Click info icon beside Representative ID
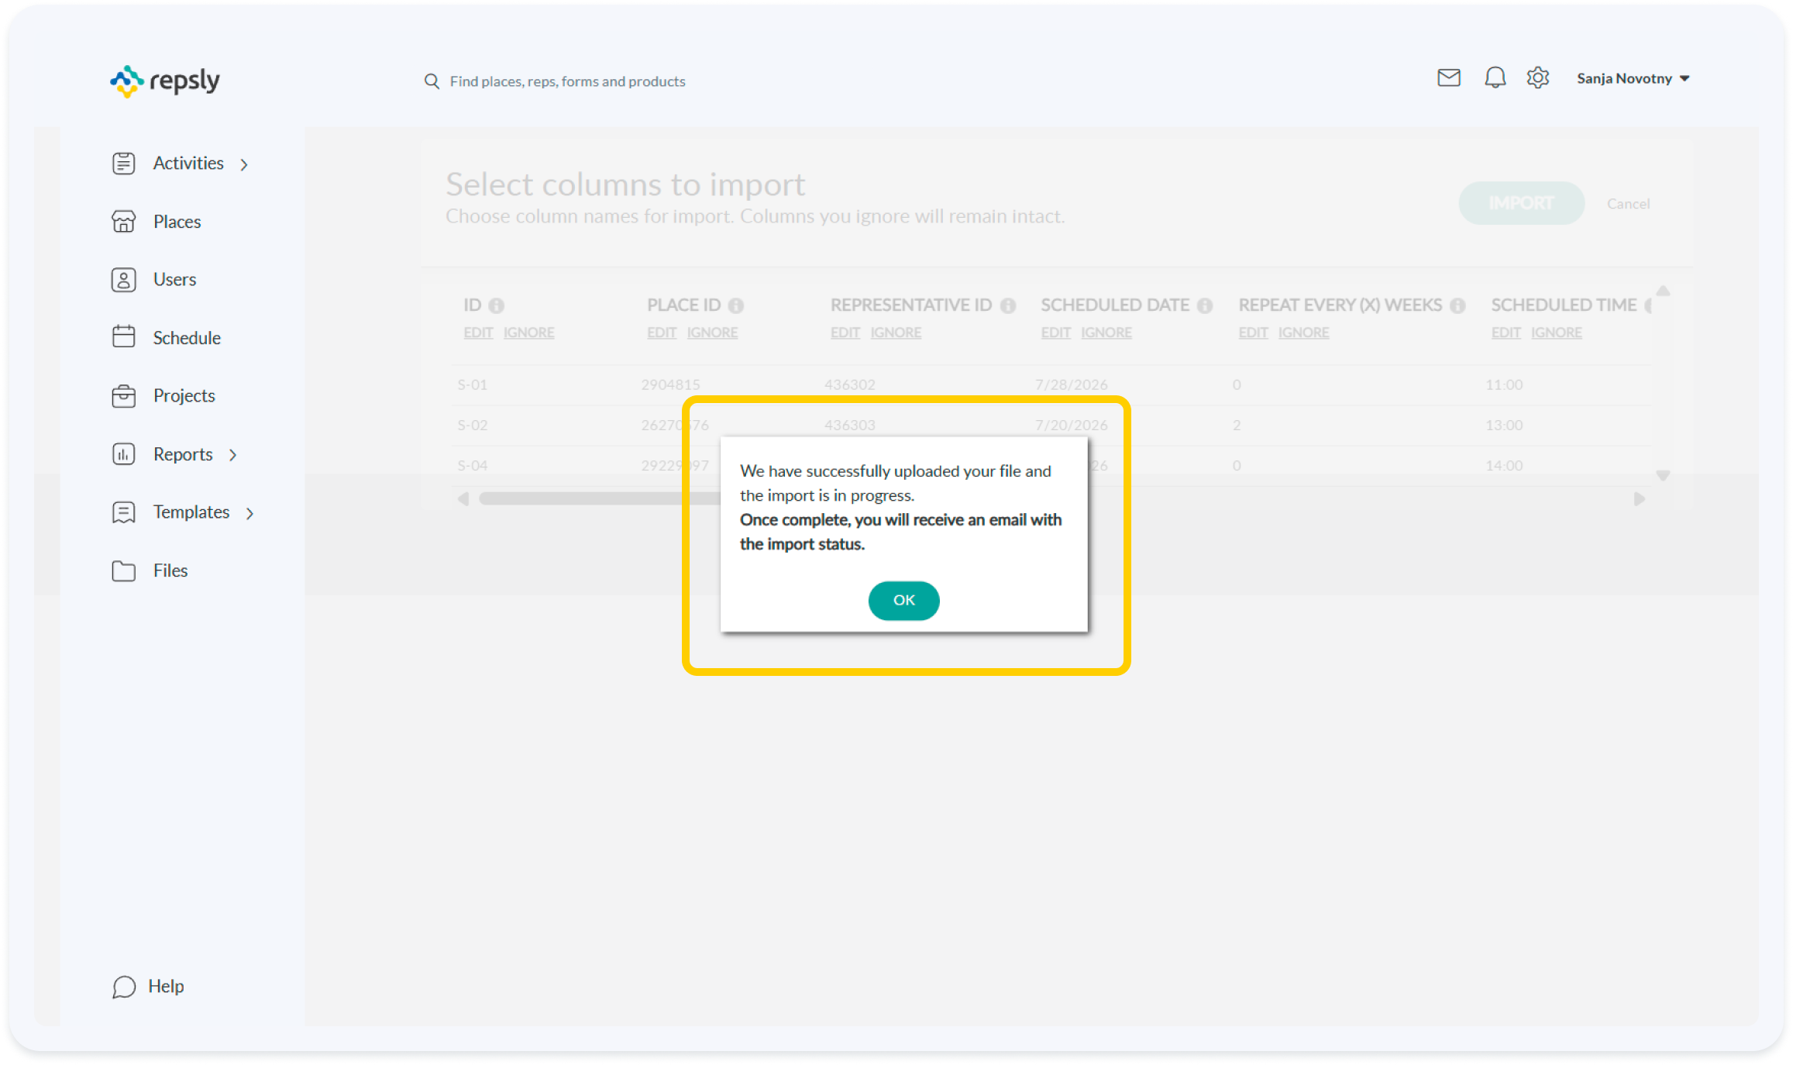The height and width of the screenshot is (1065, 1793). [x=1007, y=305]
